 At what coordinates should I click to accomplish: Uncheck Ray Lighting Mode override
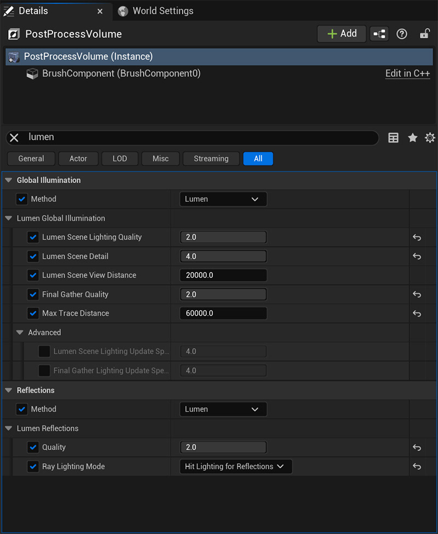[33, 466]
